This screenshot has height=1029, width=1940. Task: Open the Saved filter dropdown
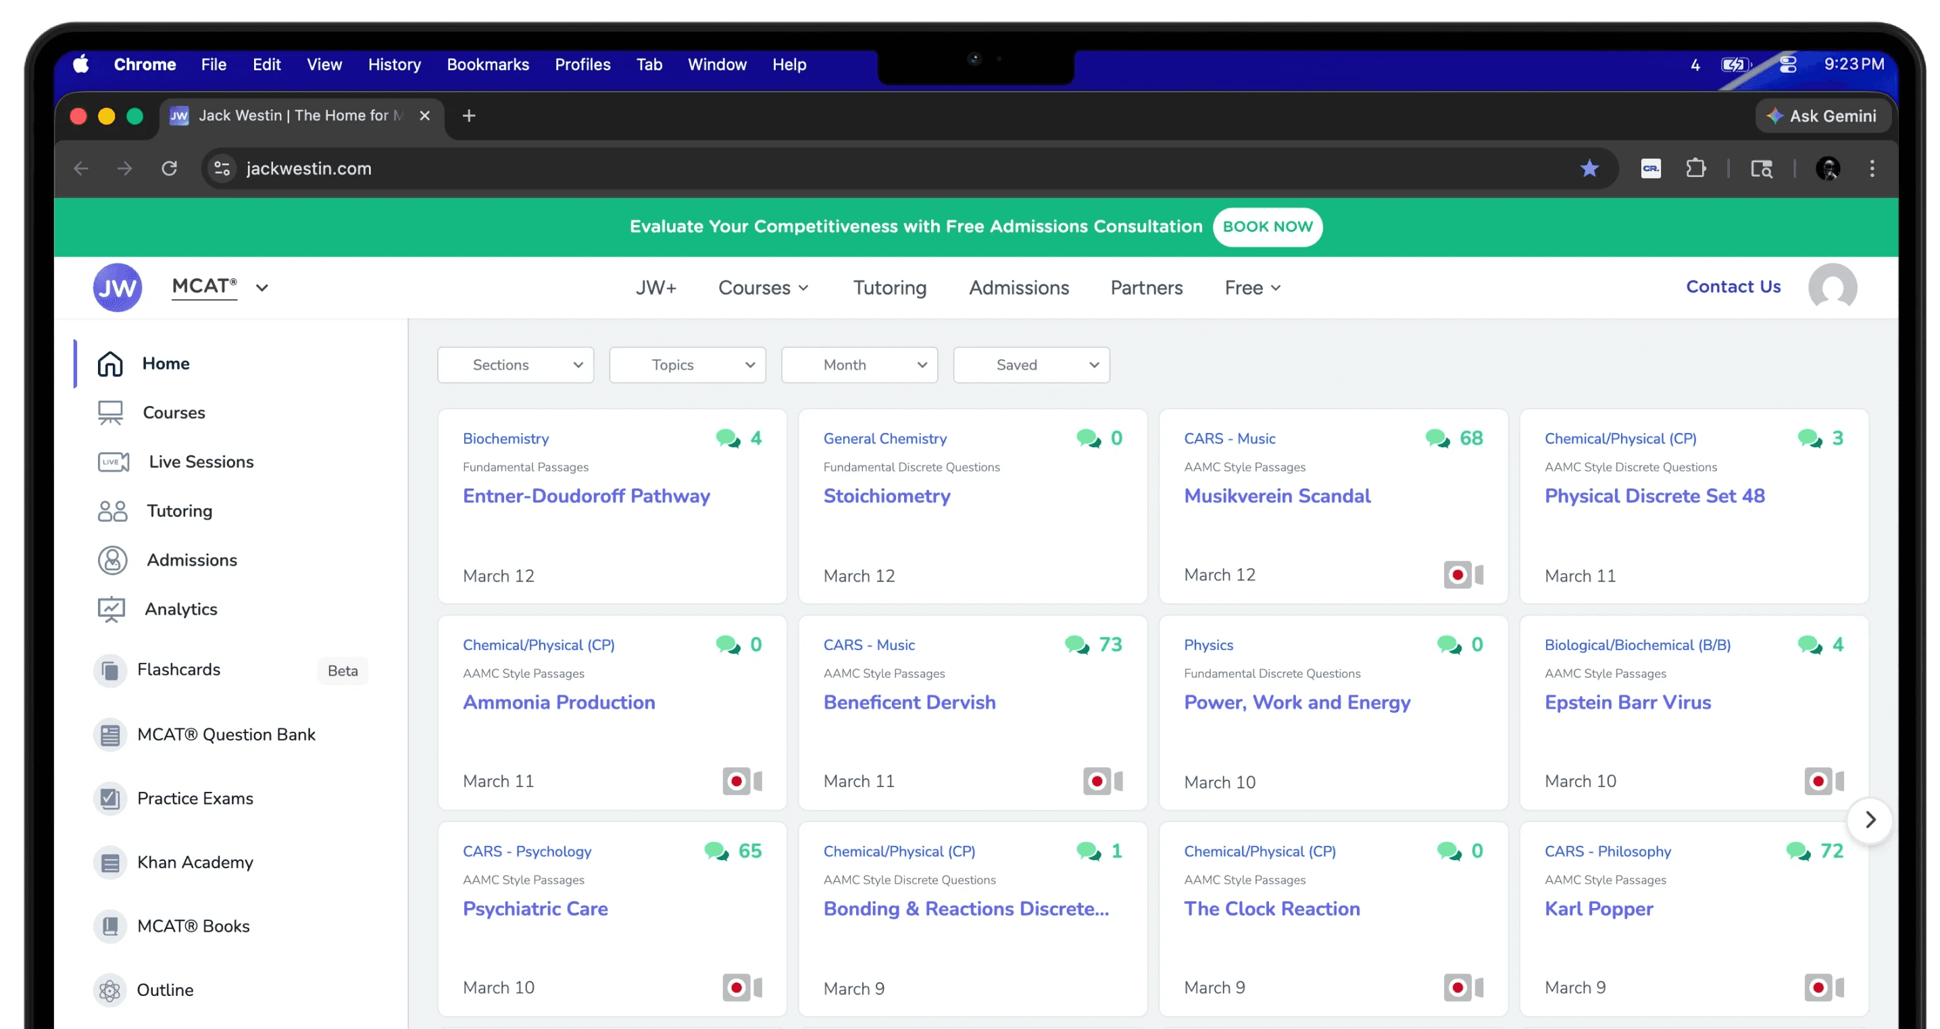click(x=1031, y=365)
